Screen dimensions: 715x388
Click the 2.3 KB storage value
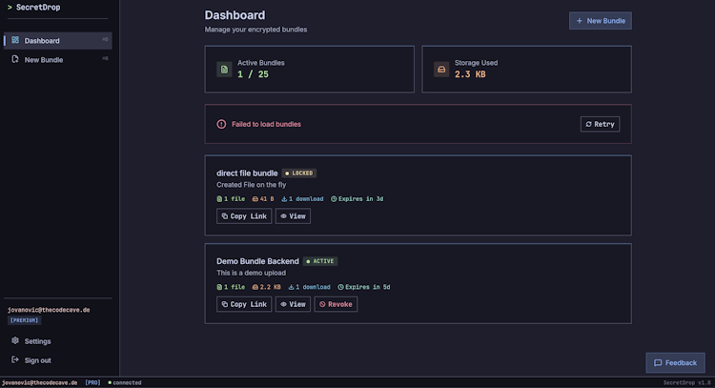point(470,74)
